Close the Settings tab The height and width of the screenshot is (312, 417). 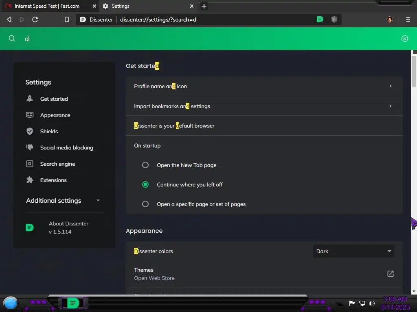coord(191,6)
